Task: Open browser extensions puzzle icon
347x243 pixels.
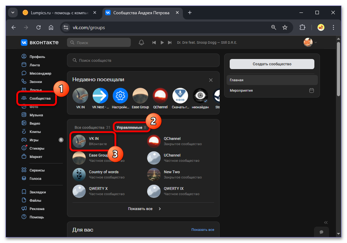Action: pyautogui.click(x=302, y=27)
